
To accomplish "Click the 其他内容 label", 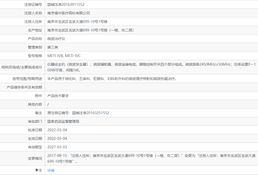I will [x=35, y=104].
